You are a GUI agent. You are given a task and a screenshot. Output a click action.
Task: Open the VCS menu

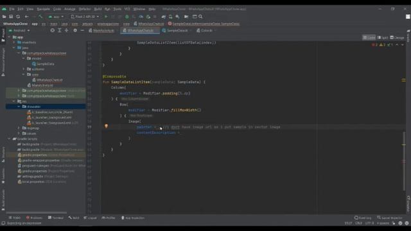[127, 9]
